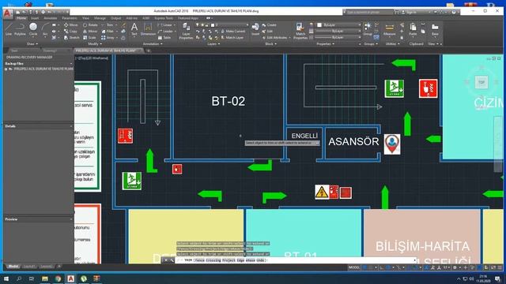
Task: Expand the Block panel
Action: coord(270,44)
